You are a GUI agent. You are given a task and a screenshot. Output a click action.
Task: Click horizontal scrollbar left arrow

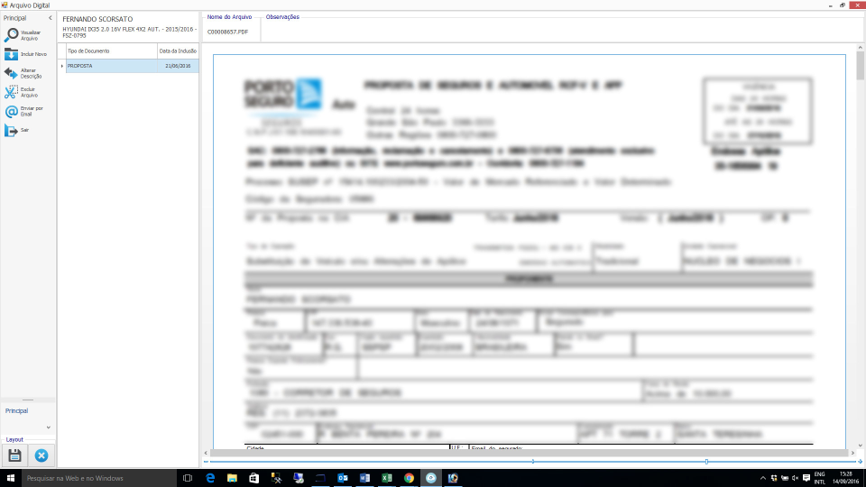point(206,454)
